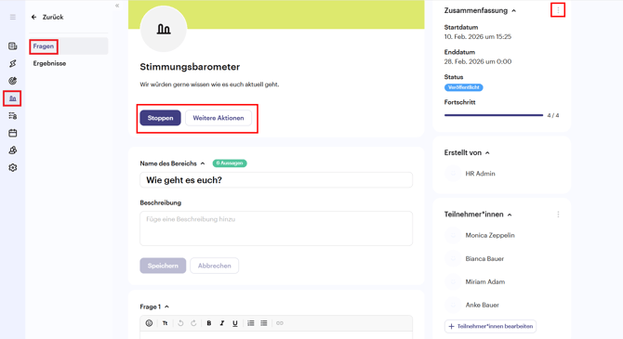Click Teilnehmer*innen bearbeiten button

tap(490, 326)
